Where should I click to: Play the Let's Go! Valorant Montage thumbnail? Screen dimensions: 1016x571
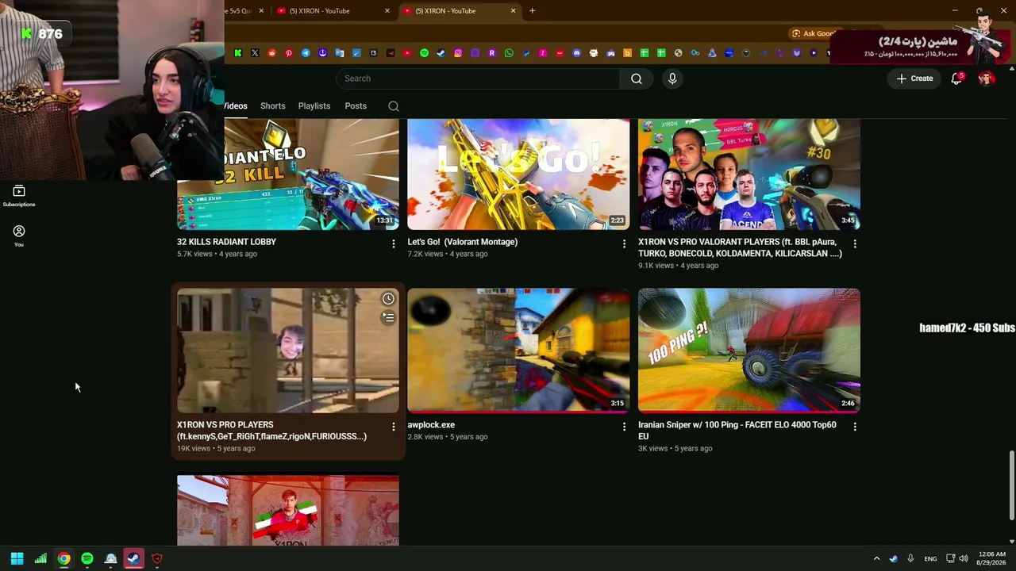518,174
